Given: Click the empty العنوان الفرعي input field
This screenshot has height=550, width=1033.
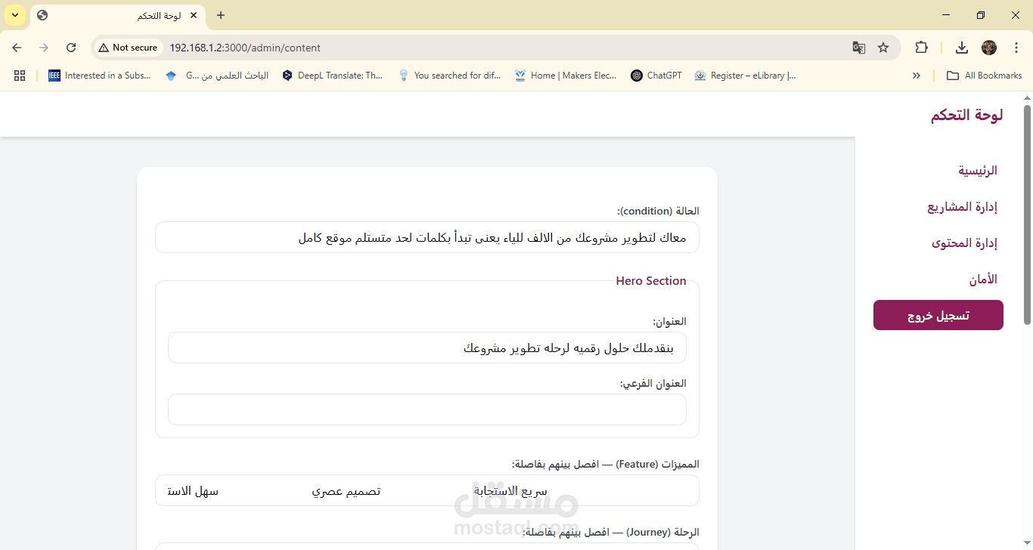Looking at the screenshot, I should pos(427,409).
